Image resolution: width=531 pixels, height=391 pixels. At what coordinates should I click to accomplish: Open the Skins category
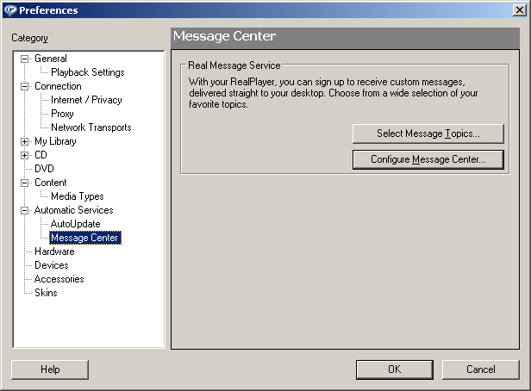pos(46,293)
